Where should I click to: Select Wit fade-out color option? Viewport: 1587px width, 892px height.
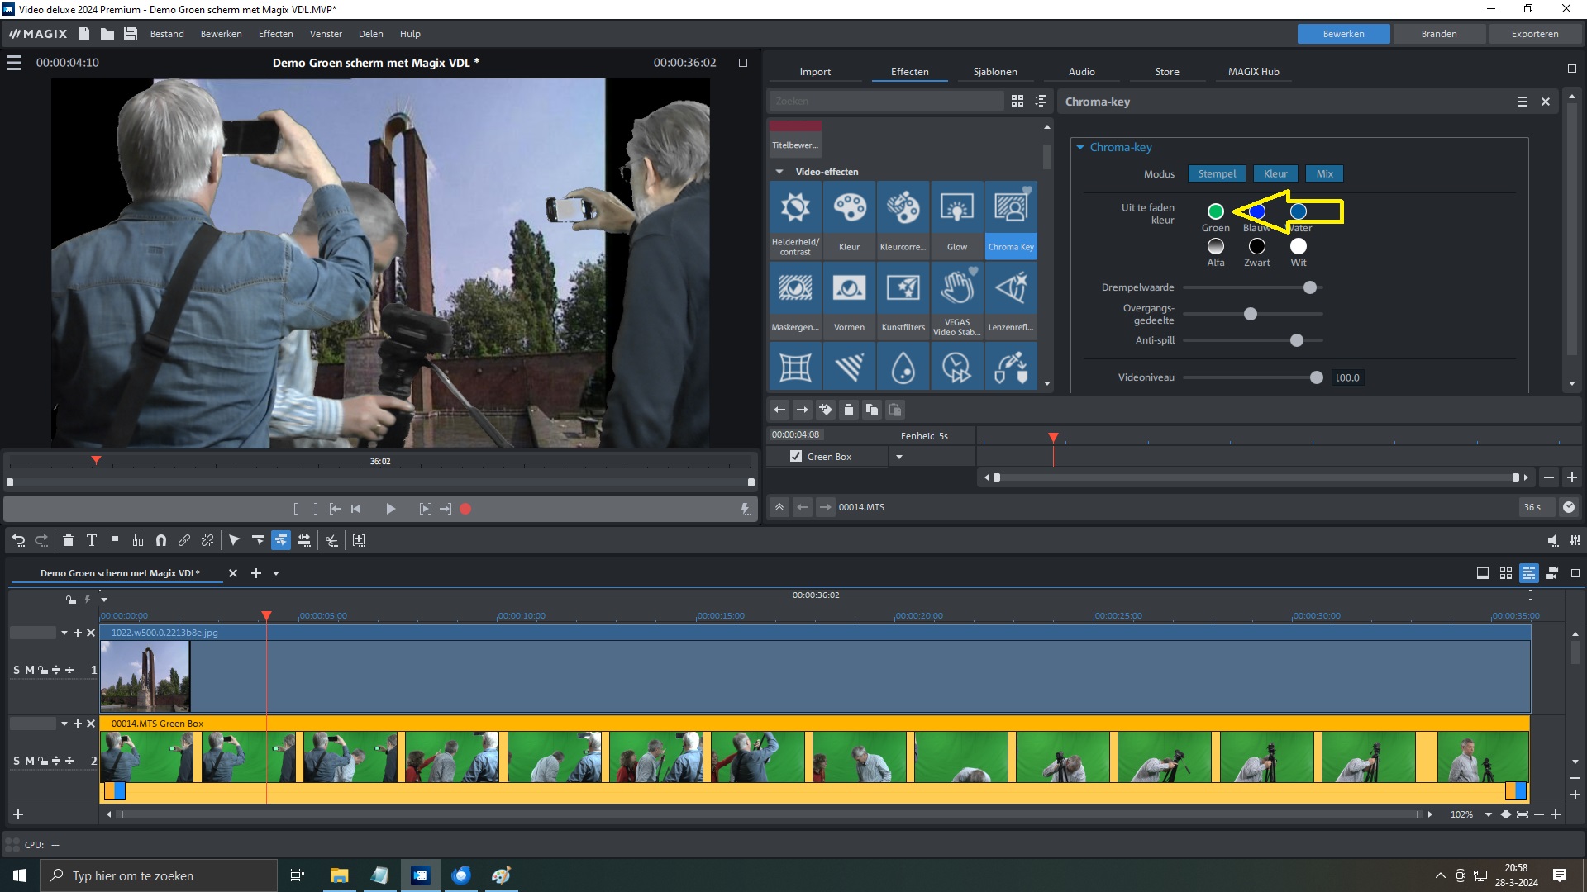(1299, 246)
